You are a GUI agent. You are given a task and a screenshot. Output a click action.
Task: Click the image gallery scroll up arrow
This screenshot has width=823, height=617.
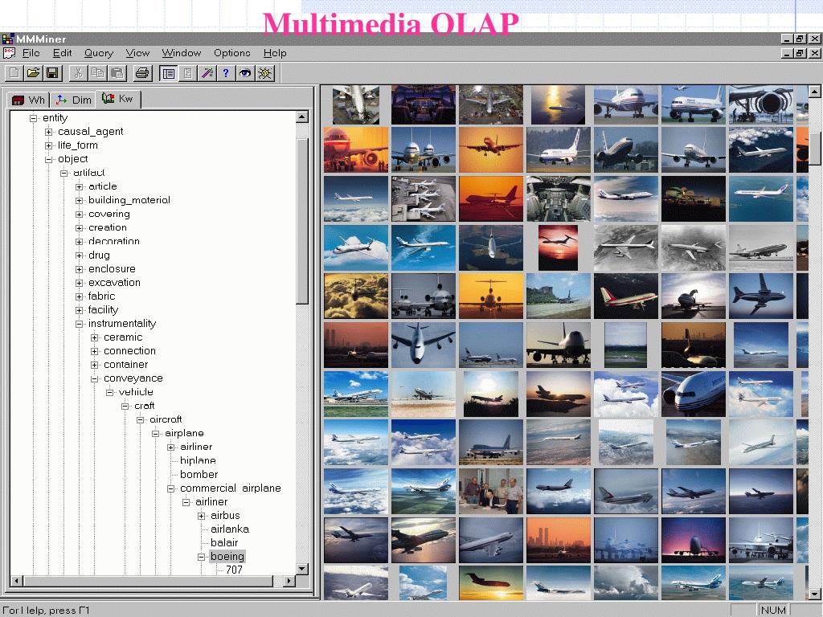[814, 92]
